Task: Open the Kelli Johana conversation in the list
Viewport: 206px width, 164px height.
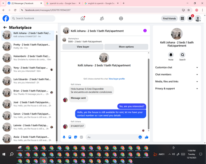Action: 28,35
